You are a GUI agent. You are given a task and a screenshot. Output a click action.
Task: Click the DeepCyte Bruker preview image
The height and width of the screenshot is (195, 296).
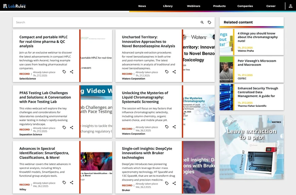click(199, 167)
